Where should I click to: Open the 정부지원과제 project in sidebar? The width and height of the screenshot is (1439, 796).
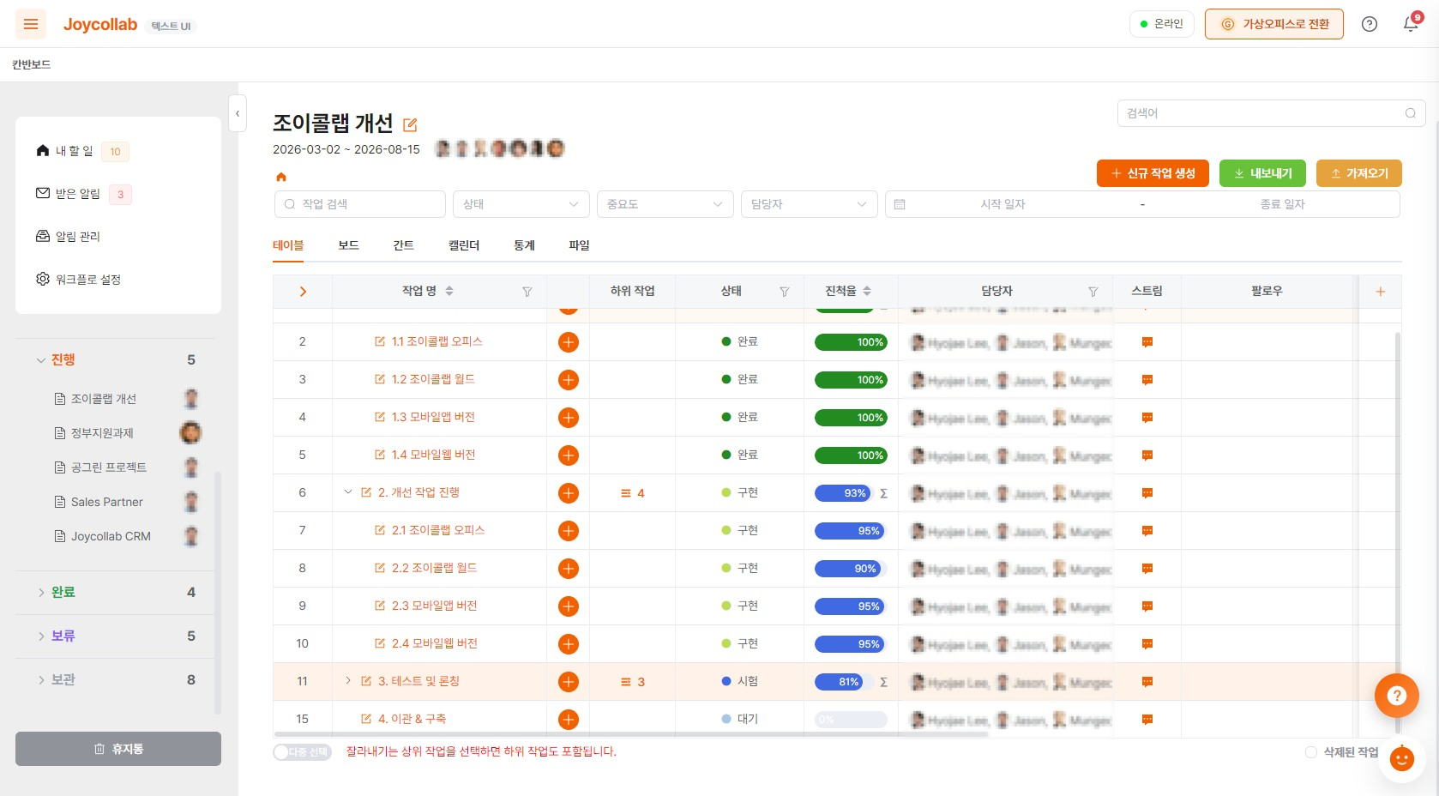(x=102, y=433)
